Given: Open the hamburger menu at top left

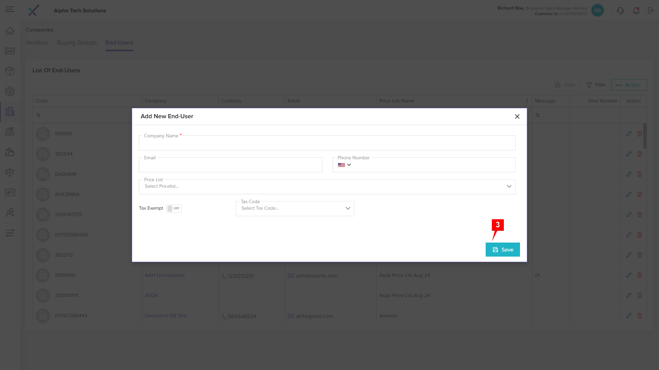Looking at the screenshot, I should [10, 9].
